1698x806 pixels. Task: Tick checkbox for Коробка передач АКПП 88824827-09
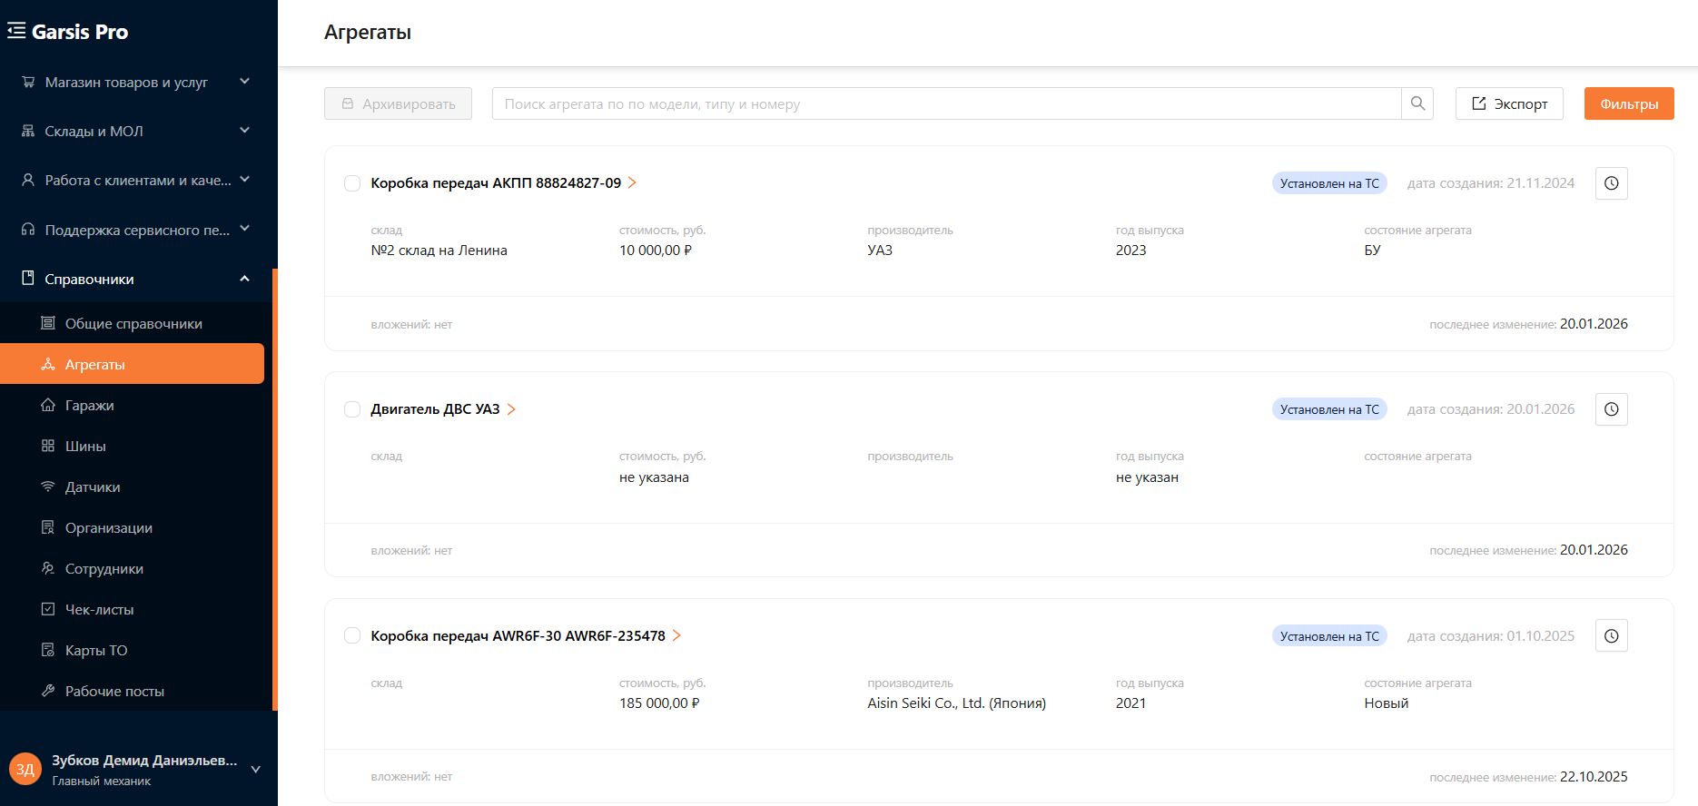tap(352, 183)
